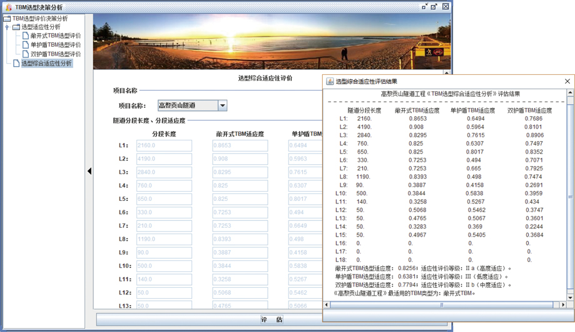Image resolution: width=575 pixels, height=332 pixels.
Task: Click 双护盾TBM适应度 header in results dialog
Action: pyautogui.click(x=529, y=110)
